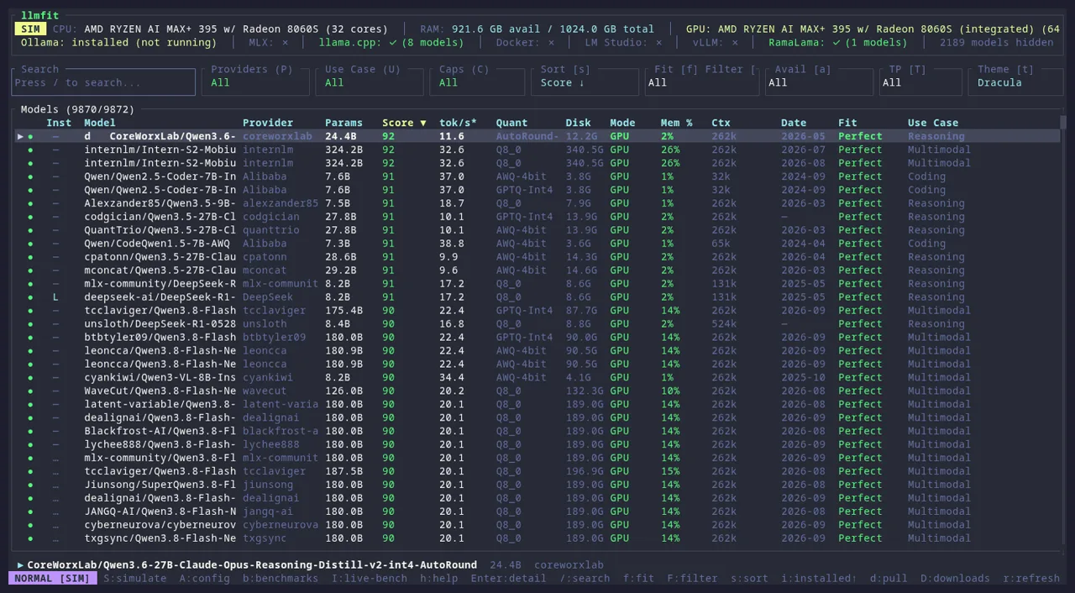The width and height of the screenshot is (1075, 593).
Task: Select the Jiunsong/SuperQwen3.8-Fl model row
Action: point(537,485)
